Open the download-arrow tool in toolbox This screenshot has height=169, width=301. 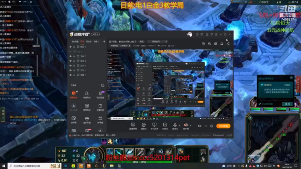pos(74,107)
